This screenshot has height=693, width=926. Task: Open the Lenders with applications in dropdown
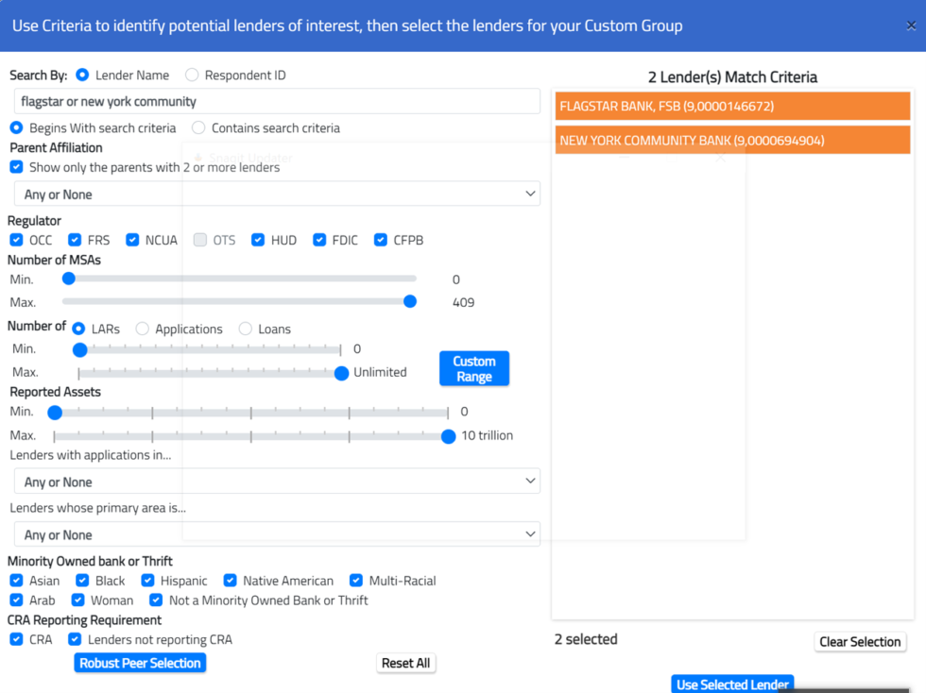pyautogui.click(x=276, y=481)
